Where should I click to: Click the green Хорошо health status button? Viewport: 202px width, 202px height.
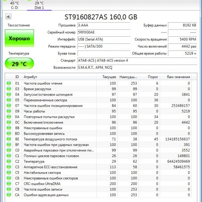click(19, 38)
